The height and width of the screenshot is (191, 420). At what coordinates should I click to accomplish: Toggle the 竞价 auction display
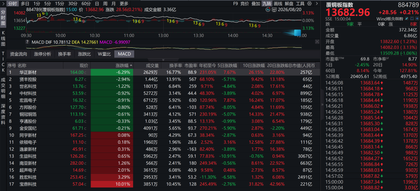click(x=245, y=4)
